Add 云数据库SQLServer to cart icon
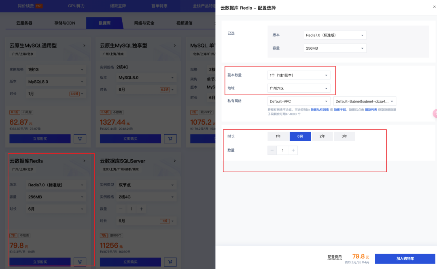This screenshot has width=437, height=269. (170, 262)
